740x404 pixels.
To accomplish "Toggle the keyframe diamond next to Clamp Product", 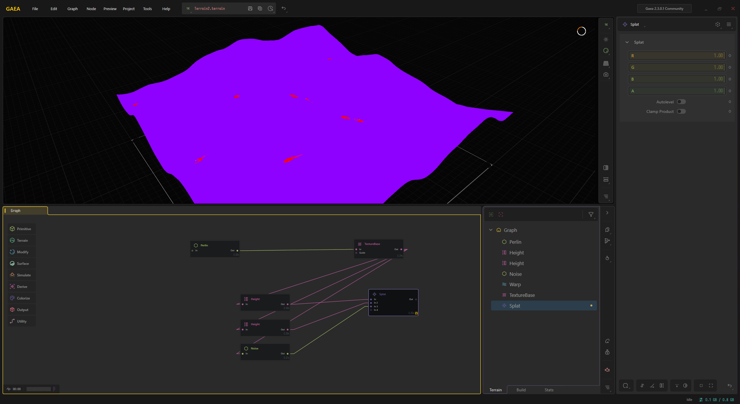I will click(730, 111).
